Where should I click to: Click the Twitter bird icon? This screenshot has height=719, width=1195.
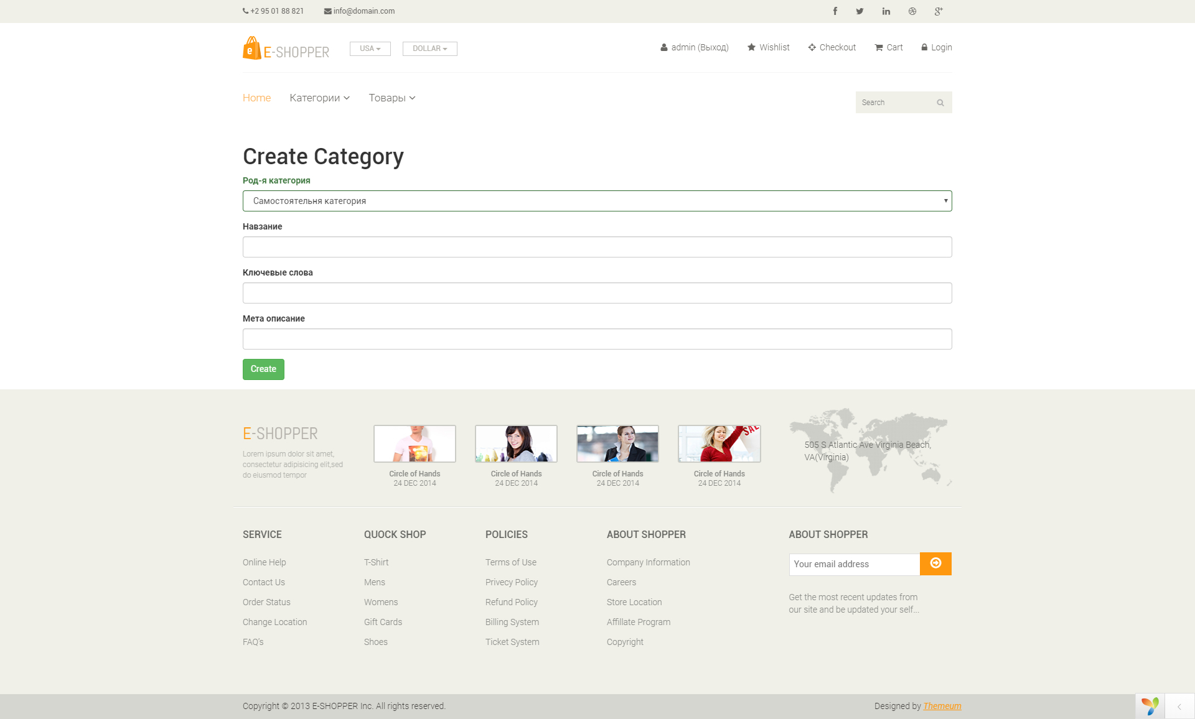point(860,11)
